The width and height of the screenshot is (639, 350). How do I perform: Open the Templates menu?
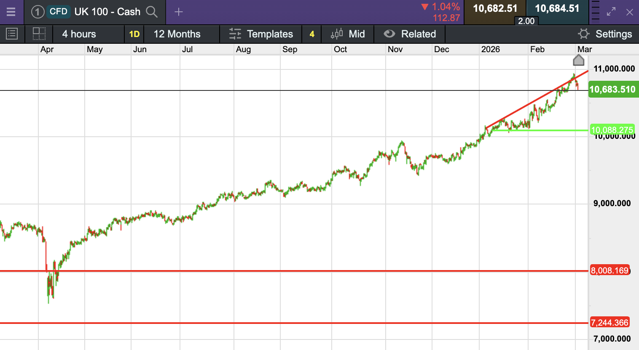point(261,34)
